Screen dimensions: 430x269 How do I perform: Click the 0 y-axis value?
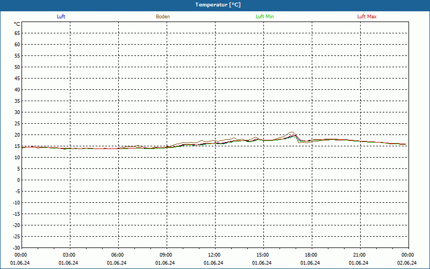click(19, 180)
